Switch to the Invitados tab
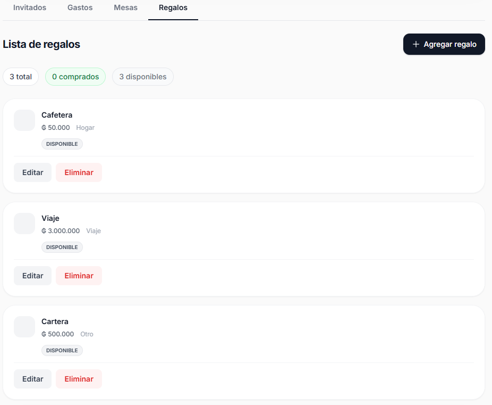 click(x=30, y=8)
